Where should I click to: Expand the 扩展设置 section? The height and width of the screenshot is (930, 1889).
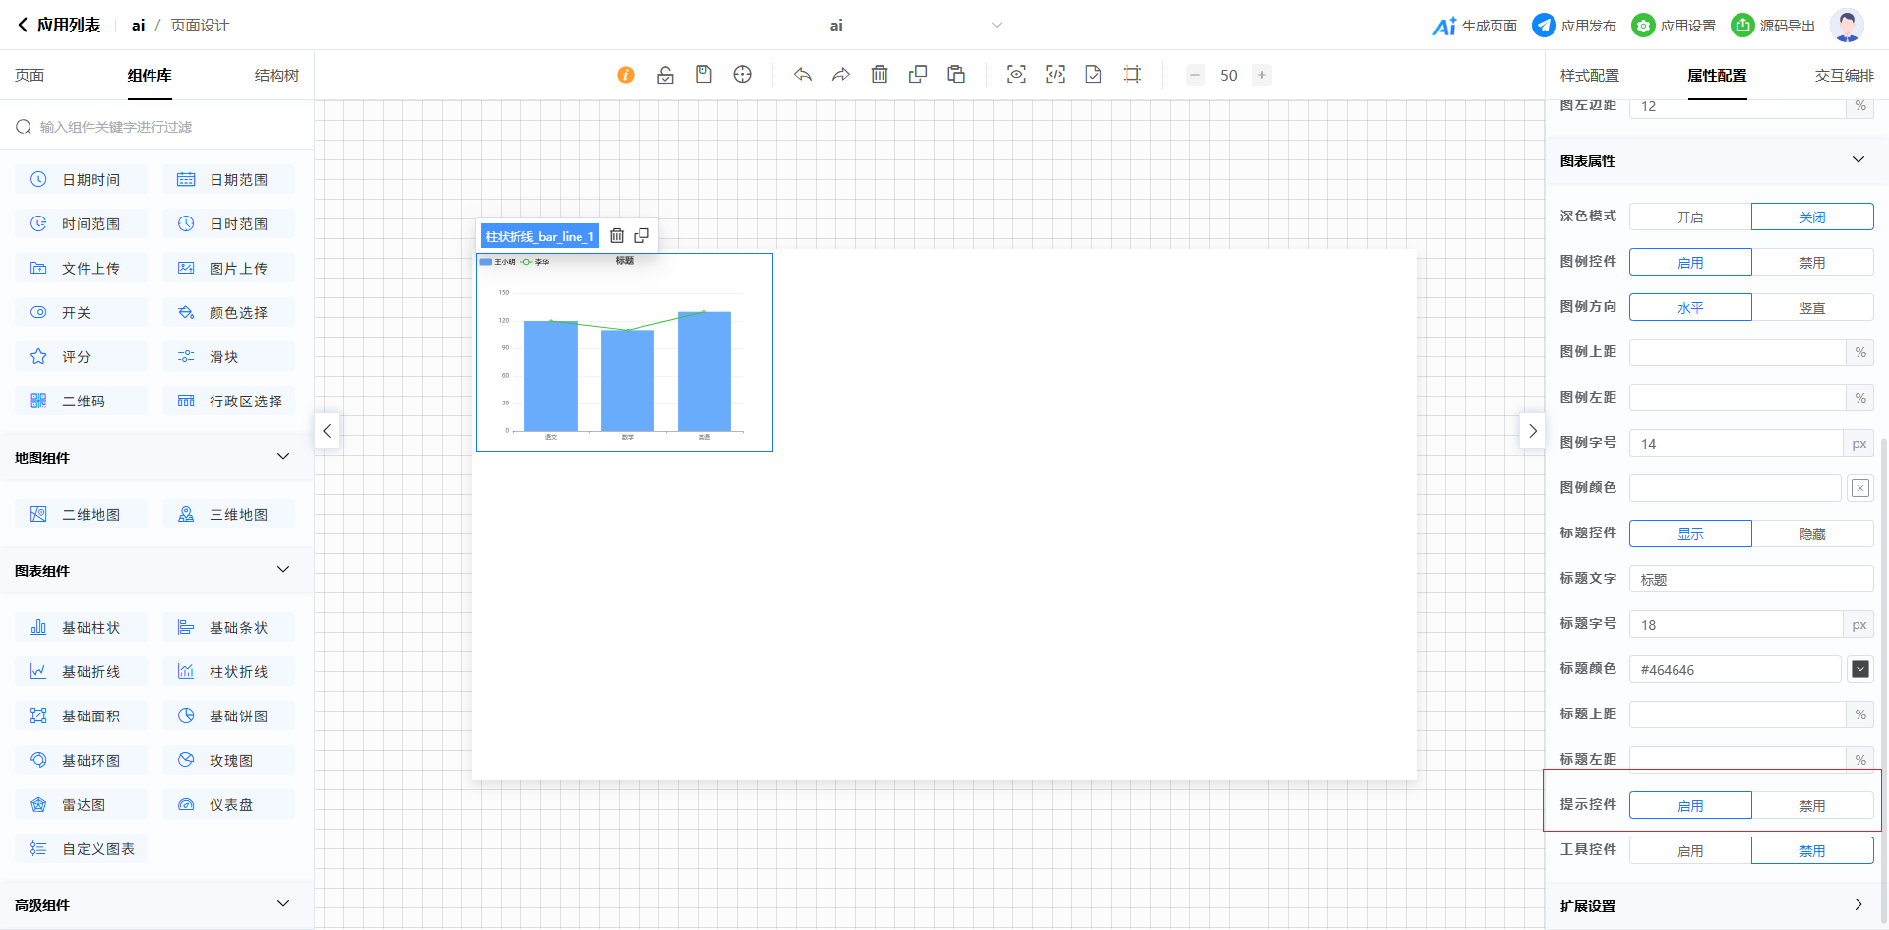[x=1858, y=905]
